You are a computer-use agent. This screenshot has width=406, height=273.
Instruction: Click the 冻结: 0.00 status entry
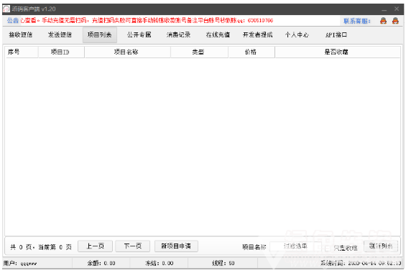pyautogui.click(x=160, y=264)
